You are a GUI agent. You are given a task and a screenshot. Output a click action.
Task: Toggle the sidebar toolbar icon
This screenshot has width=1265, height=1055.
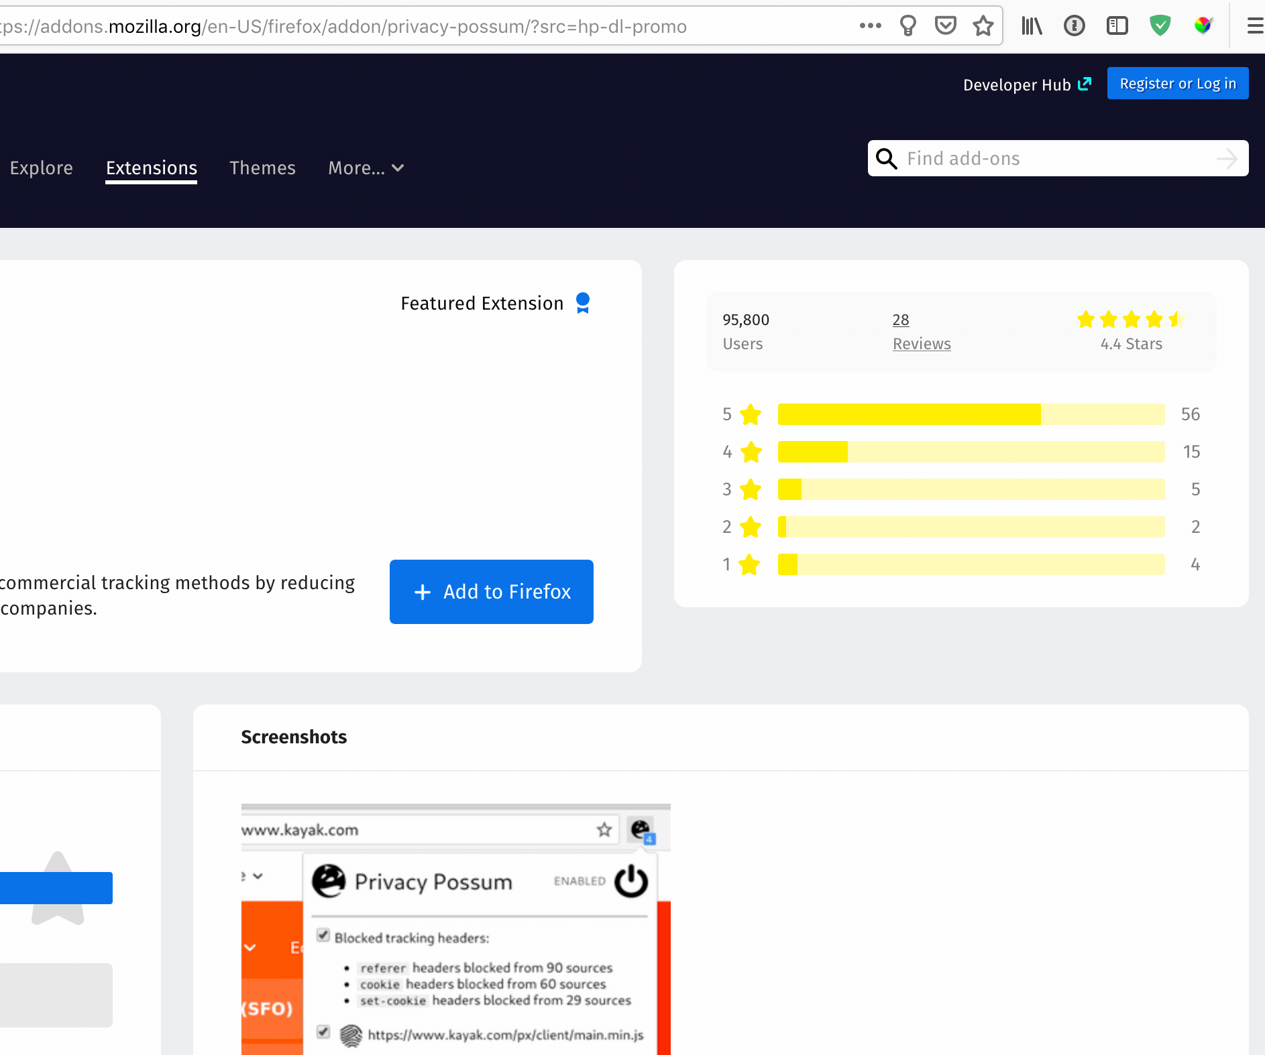click(1117, 26)
